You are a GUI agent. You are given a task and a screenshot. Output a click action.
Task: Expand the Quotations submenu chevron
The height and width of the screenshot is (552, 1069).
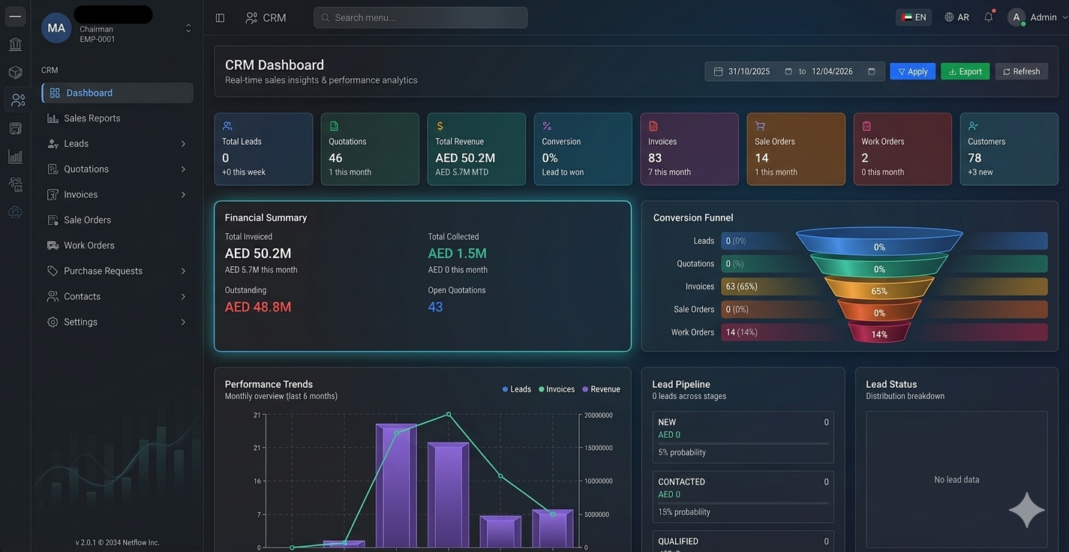pyautogui.click(x=183, y=169)
